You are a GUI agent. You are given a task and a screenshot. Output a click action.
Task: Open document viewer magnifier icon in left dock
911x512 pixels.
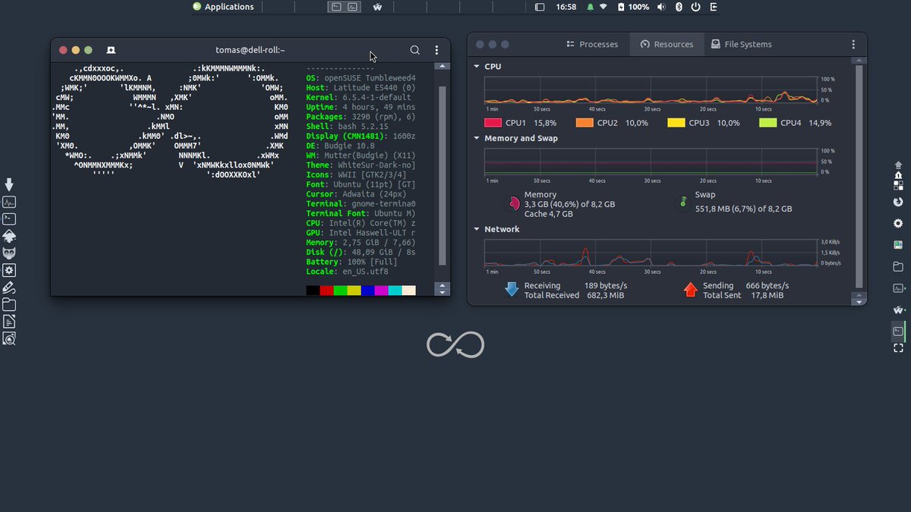click(10, 339)
